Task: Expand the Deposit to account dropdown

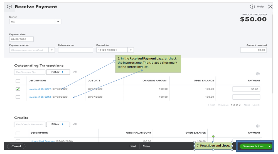Action: coord(131,50)
